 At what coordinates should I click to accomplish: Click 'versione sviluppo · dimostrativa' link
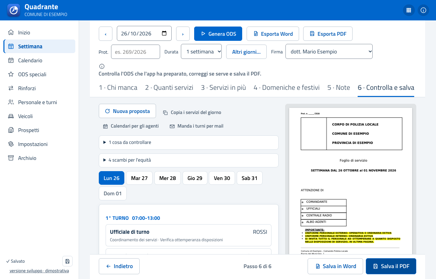point(39,271)
